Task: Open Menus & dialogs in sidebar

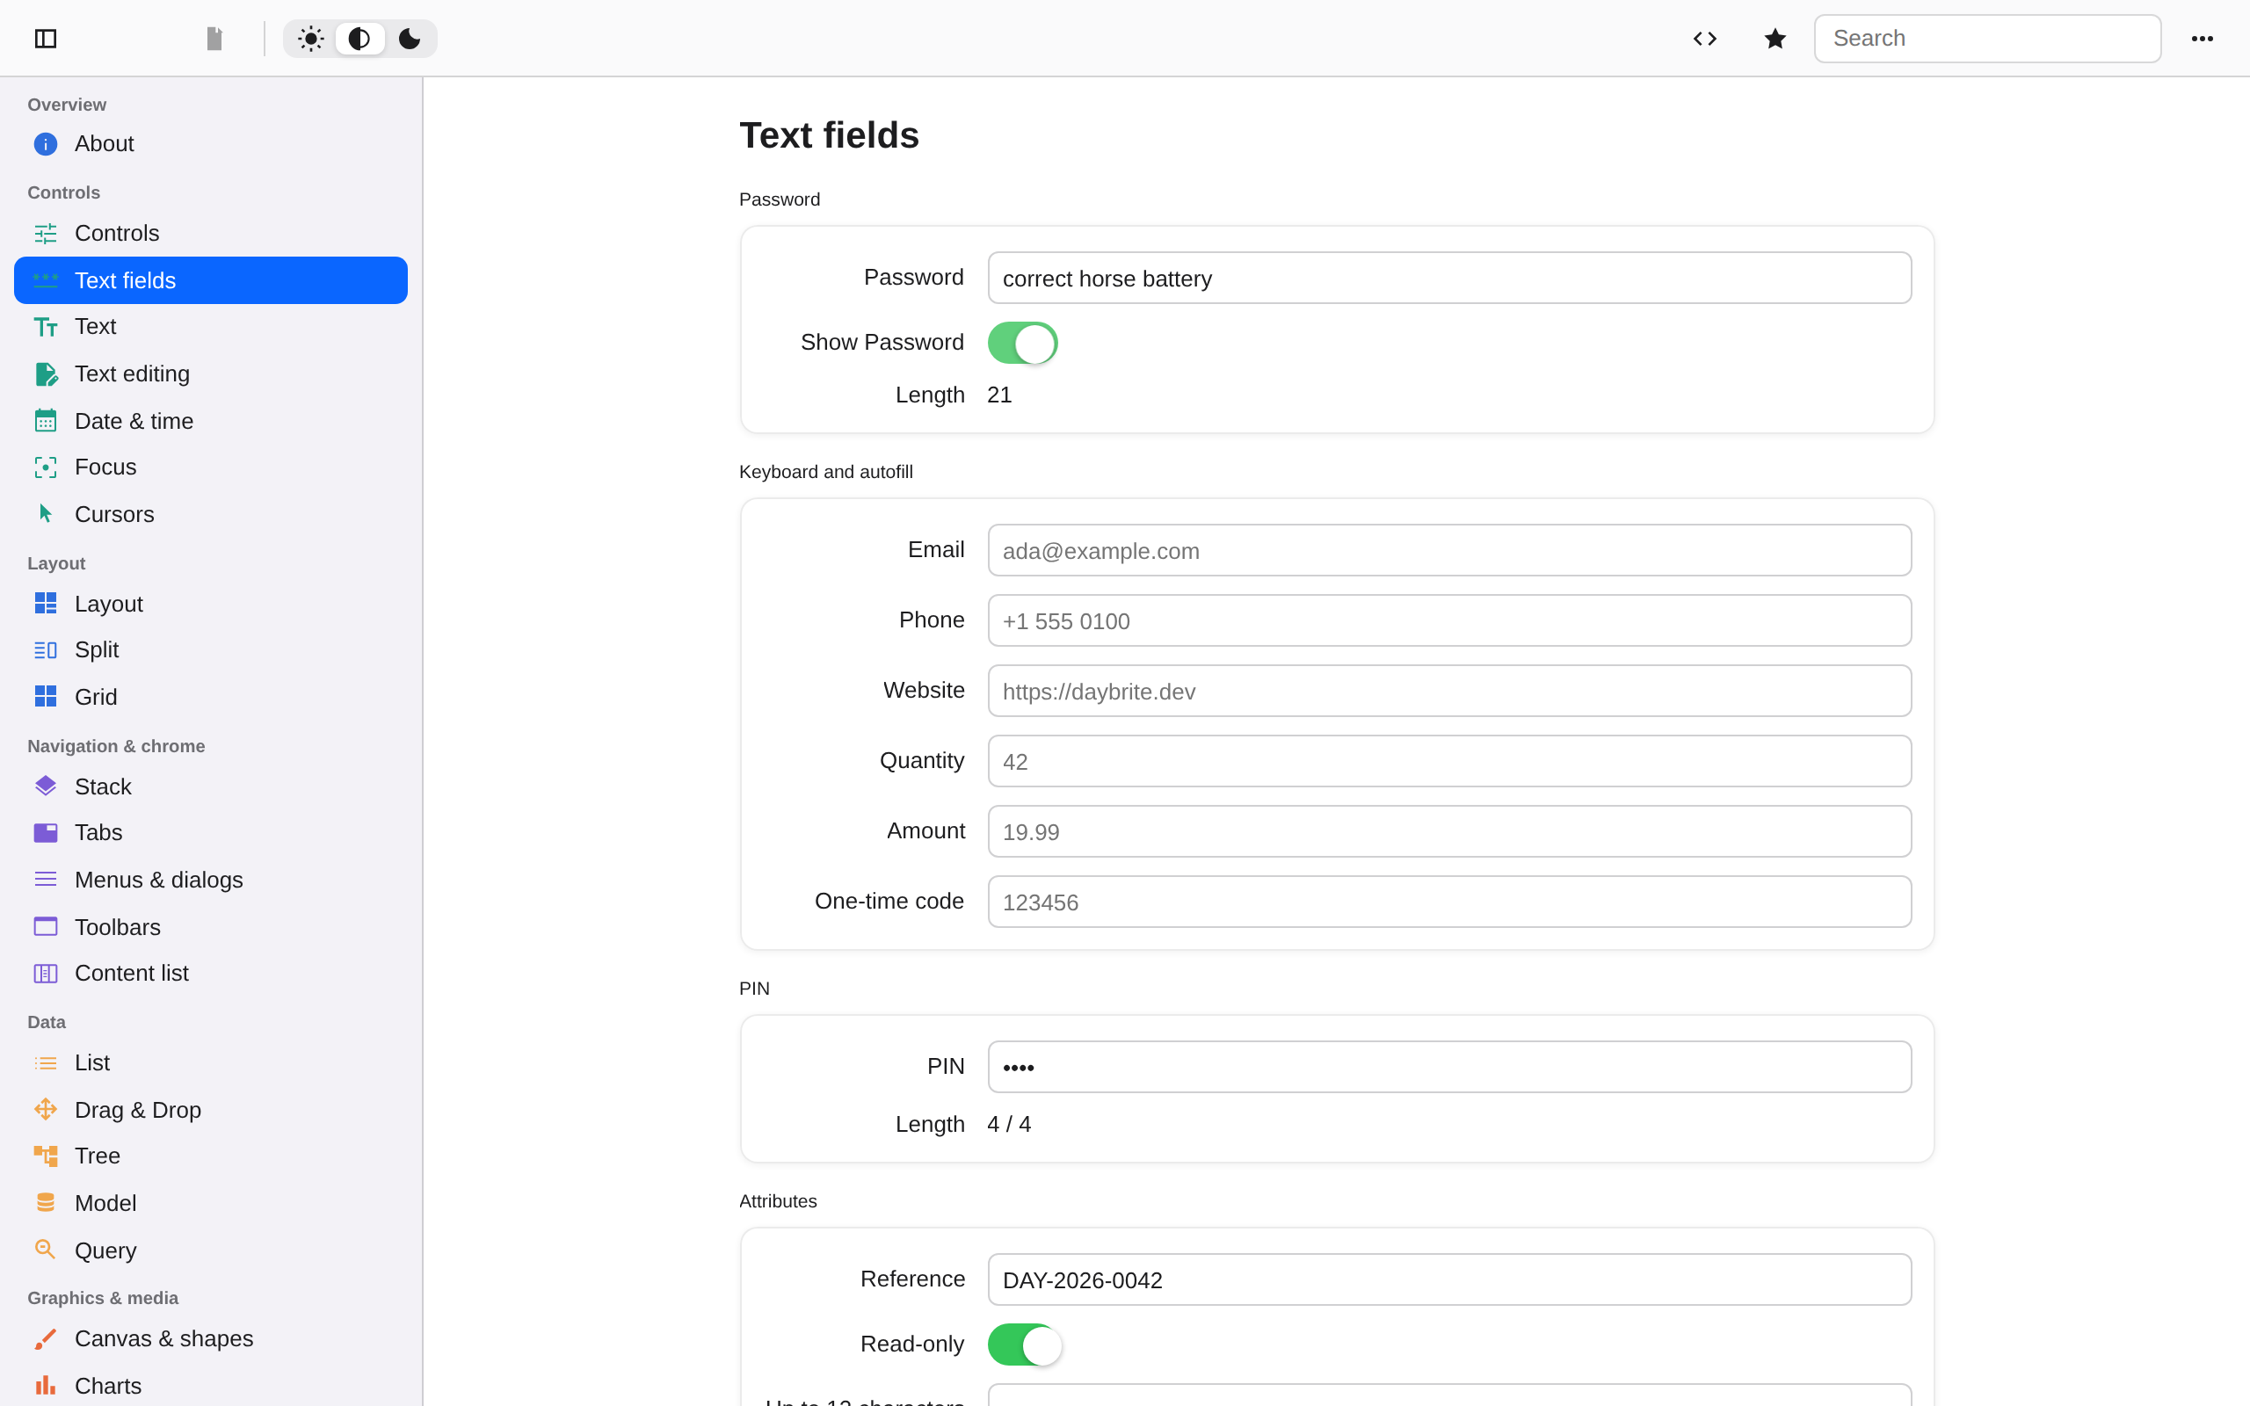Action: click(211, 880)
